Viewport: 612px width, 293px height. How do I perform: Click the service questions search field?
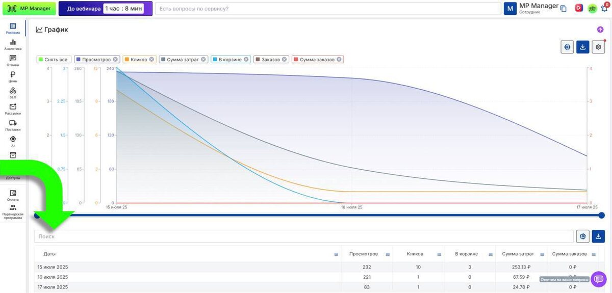(x=328, y=9)
